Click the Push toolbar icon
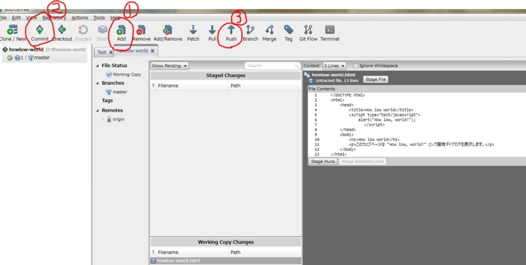Screen dimensions: 526x265 (x=231, y=30)
